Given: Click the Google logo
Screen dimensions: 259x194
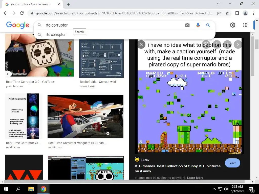Looking at the screenshot, I should pyautogui.click(x=18, y=25).
